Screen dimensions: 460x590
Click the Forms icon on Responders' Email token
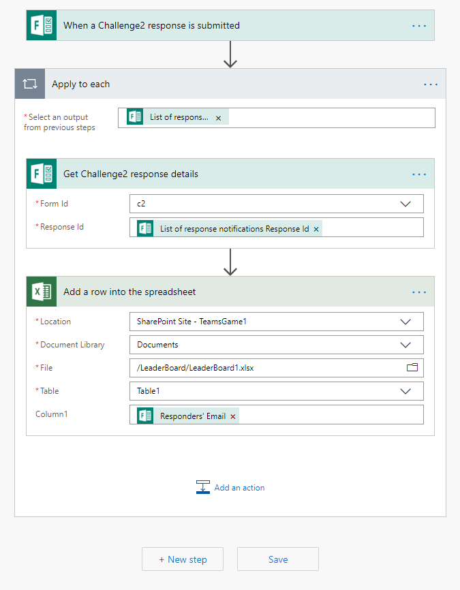(x=145, y=416)
